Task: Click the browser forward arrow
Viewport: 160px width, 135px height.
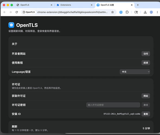Action: [x=11, y=12]
